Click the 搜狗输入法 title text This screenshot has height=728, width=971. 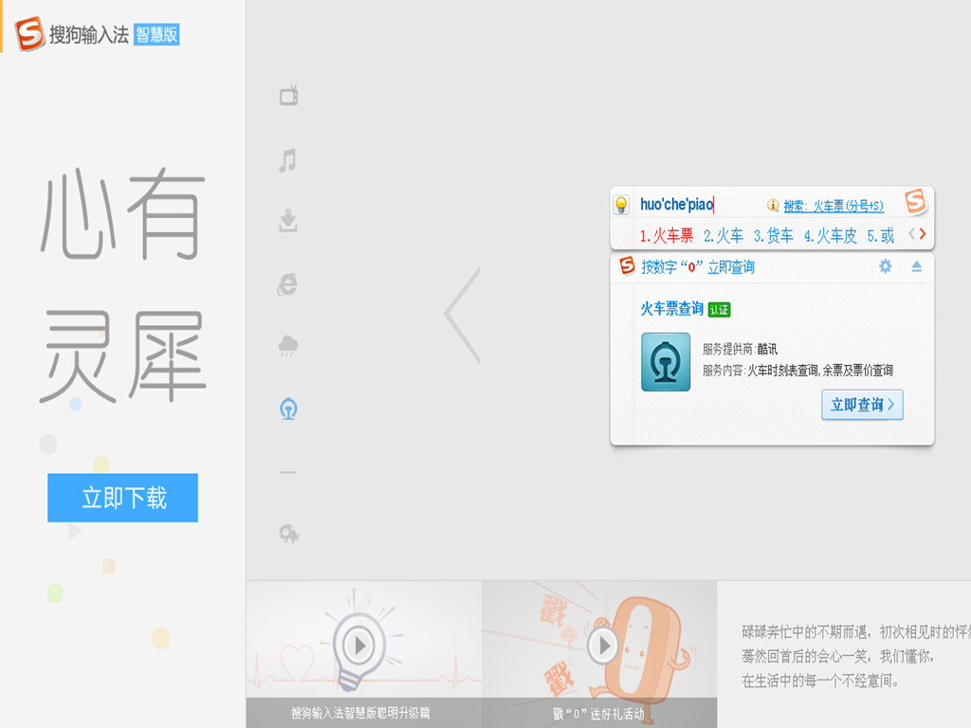tap(89, 35)
